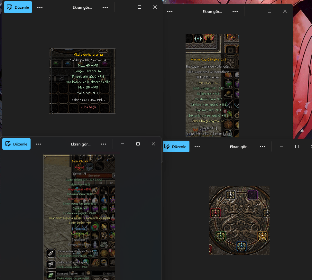The width and height of the screenshot is (312, 280).
Task: Click the Öldürücü Darbe Taşı stone icon
Action: coord(51,264)
